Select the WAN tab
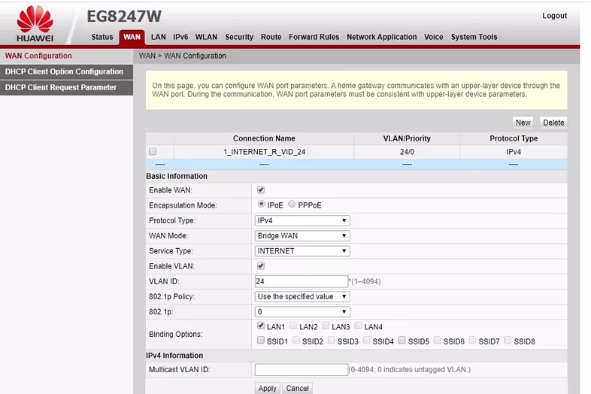Viewport: 591px width, 394px height. tap(132, 37)
